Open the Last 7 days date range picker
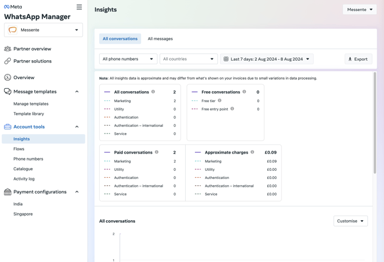The height and width of the screenshot is (262, 384). (x=267, y=59)
